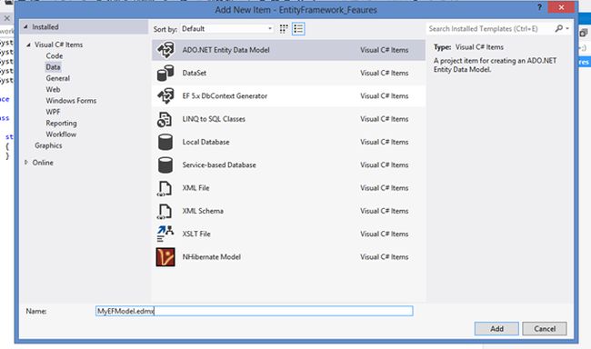Click Visual C# Items in the XSLT File row
This screenshot has width=591, height=349.
[x=384, y=234]
